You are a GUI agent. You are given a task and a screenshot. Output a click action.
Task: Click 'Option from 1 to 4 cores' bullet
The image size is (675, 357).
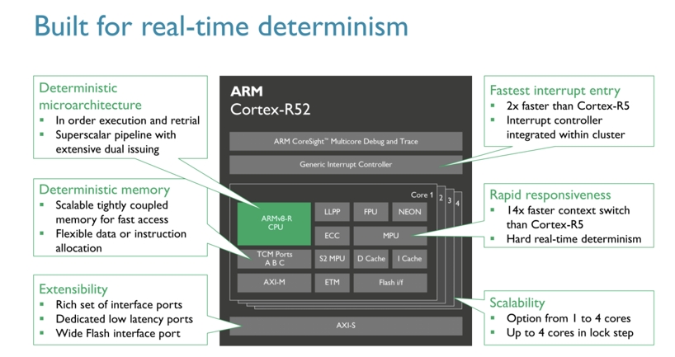[569, 318]
